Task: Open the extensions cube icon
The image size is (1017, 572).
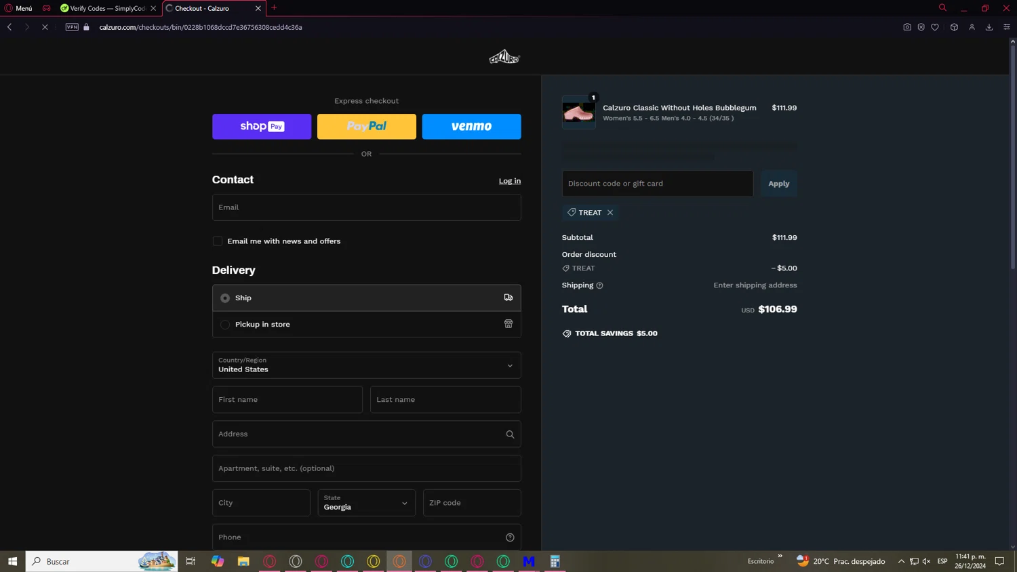Action: point(954,27)
